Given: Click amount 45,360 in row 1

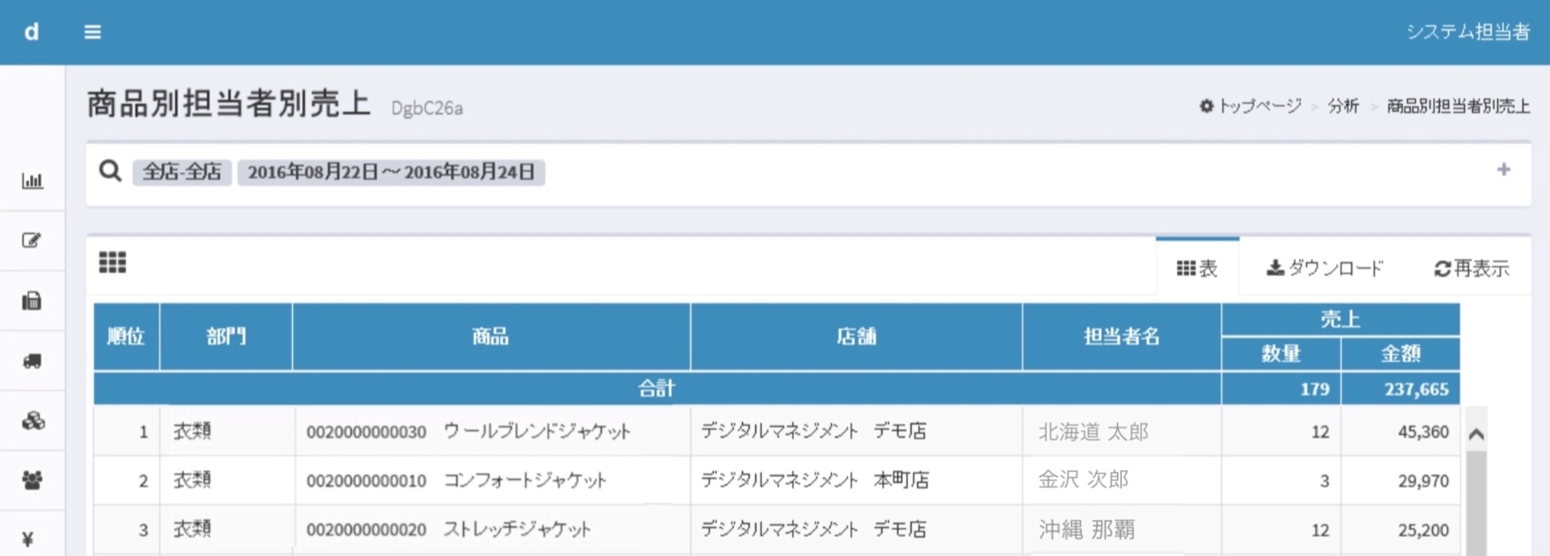Looking at the screenshot, I should click(1423, 432).
